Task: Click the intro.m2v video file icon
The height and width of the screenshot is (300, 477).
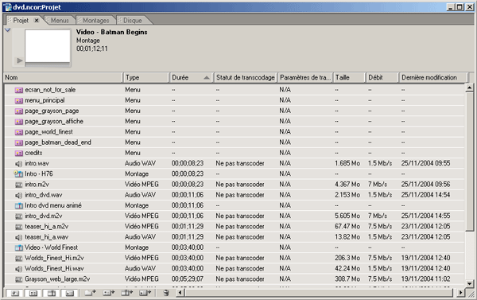Action: [19, 185]
